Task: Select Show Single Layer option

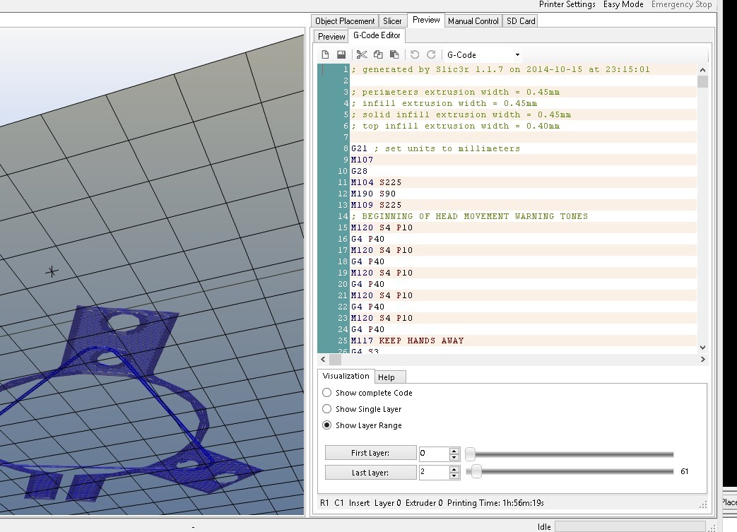Action: pyautogui.click(x=326, y=409)
